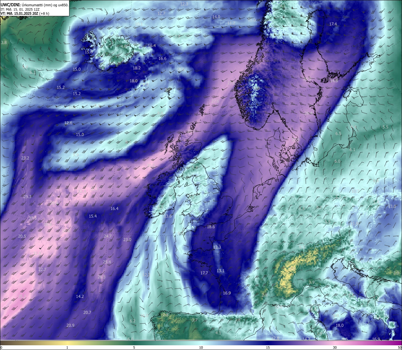402x350 pixels.
Task: Click the 6.5 value over the Baltics
Action: 338,134
